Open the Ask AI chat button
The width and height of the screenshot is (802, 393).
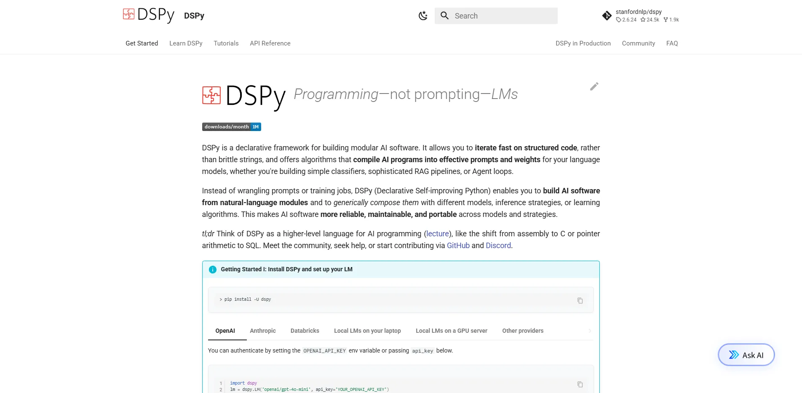point(746,355)
